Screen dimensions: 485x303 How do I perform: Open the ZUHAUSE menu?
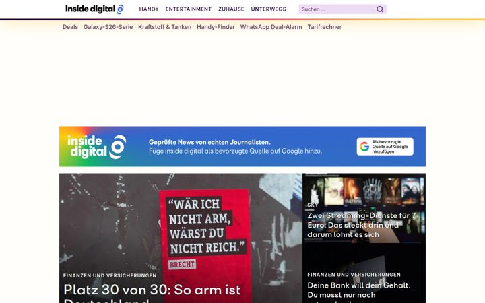(x=231, y=9)
